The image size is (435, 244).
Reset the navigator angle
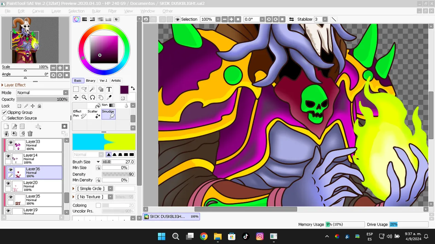click(x=67, y=75)
